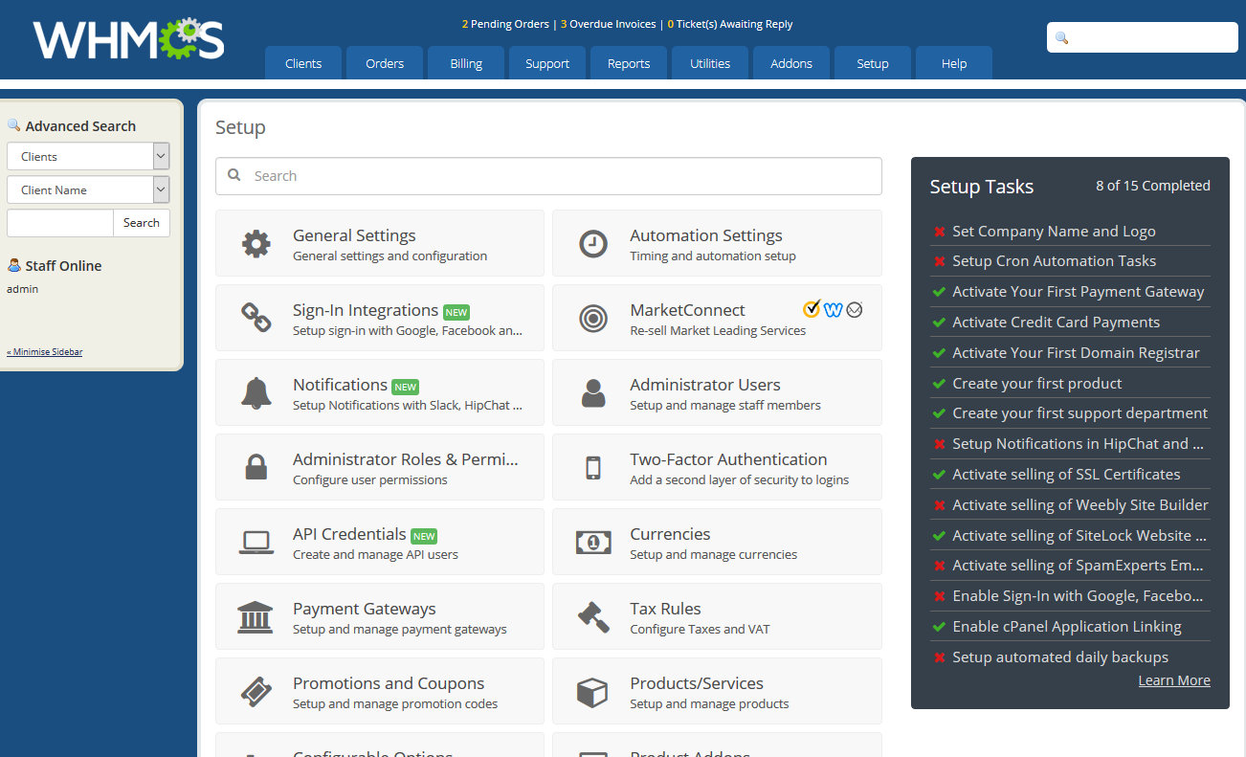The width and height of the screenshot is (1246, 757).
Task: Click the Administrator Users person icon
Action: pos(593,392)
